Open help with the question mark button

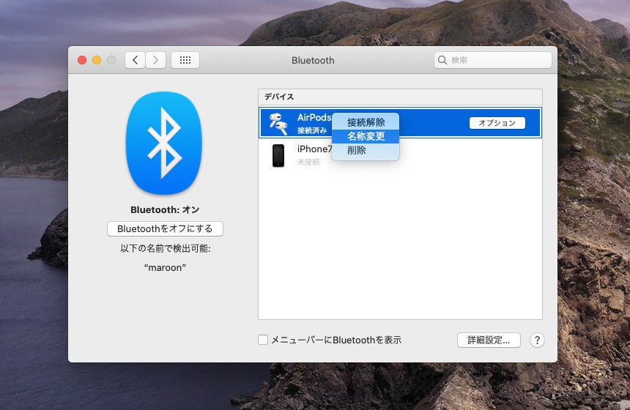(537, 340)
